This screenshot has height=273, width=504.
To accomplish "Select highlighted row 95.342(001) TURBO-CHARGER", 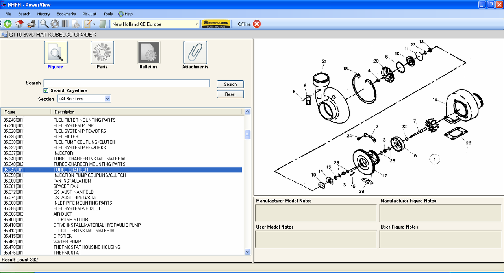I will 122,170.
